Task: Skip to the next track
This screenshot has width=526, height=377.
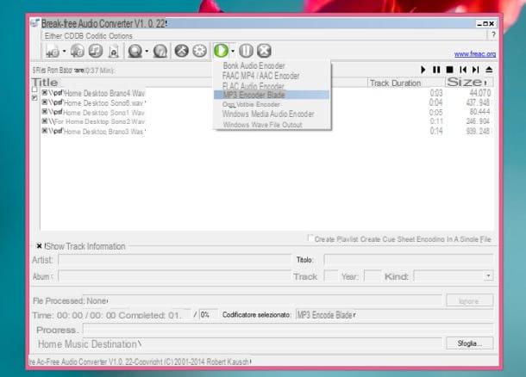Action: [x=476, y=70]
